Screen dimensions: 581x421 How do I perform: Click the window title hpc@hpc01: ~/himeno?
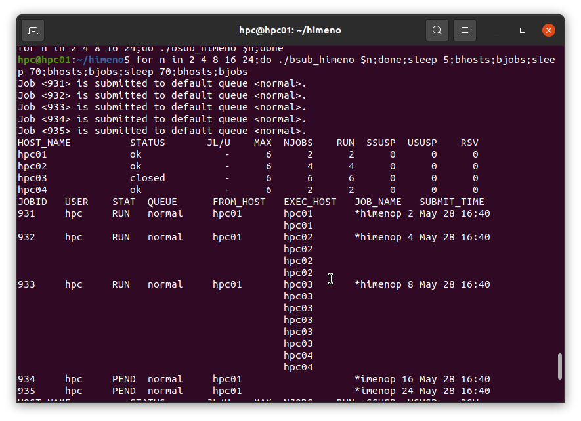(290, 30)
